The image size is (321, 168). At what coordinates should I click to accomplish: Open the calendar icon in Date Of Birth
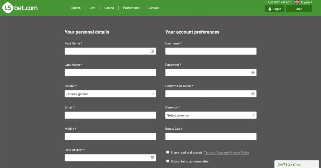click(152, 158)
